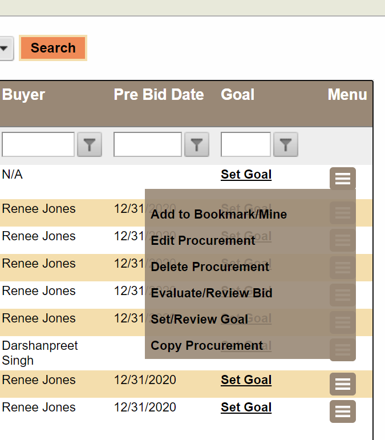
Task: Click into the Goal filter text field
Action: click(245, 145)
